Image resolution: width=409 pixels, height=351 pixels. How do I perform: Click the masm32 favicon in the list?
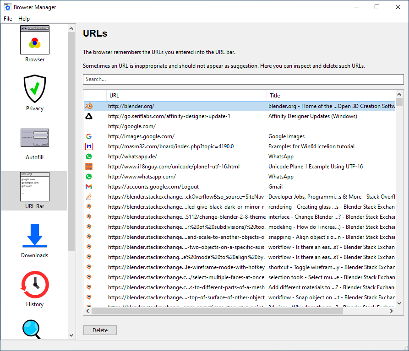(x=89, y=146)
